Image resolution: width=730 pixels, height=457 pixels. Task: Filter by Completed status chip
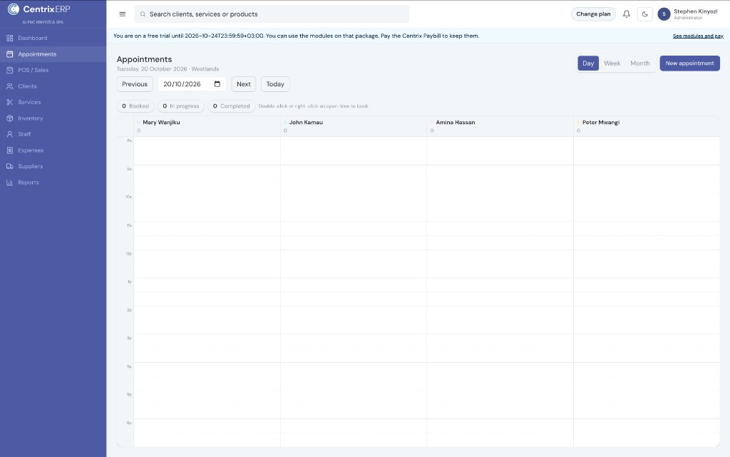tap(232, 106)
